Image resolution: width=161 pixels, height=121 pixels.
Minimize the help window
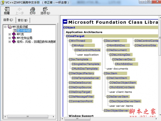click(x=142, y=2)
